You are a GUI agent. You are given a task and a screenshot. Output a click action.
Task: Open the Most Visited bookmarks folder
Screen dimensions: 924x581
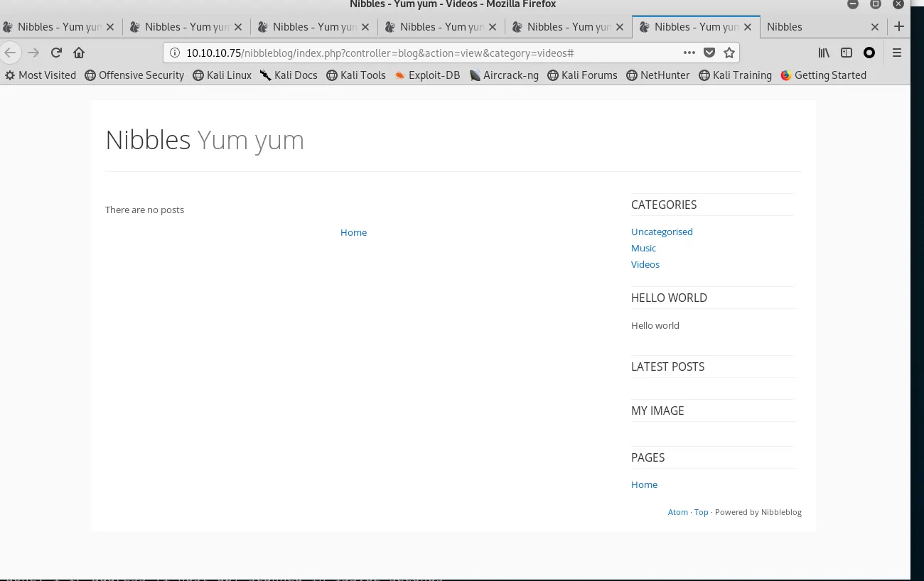point(41,75)
